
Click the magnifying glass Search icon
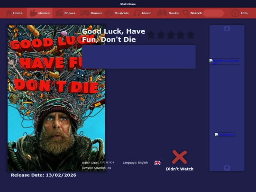pos(186,13)
